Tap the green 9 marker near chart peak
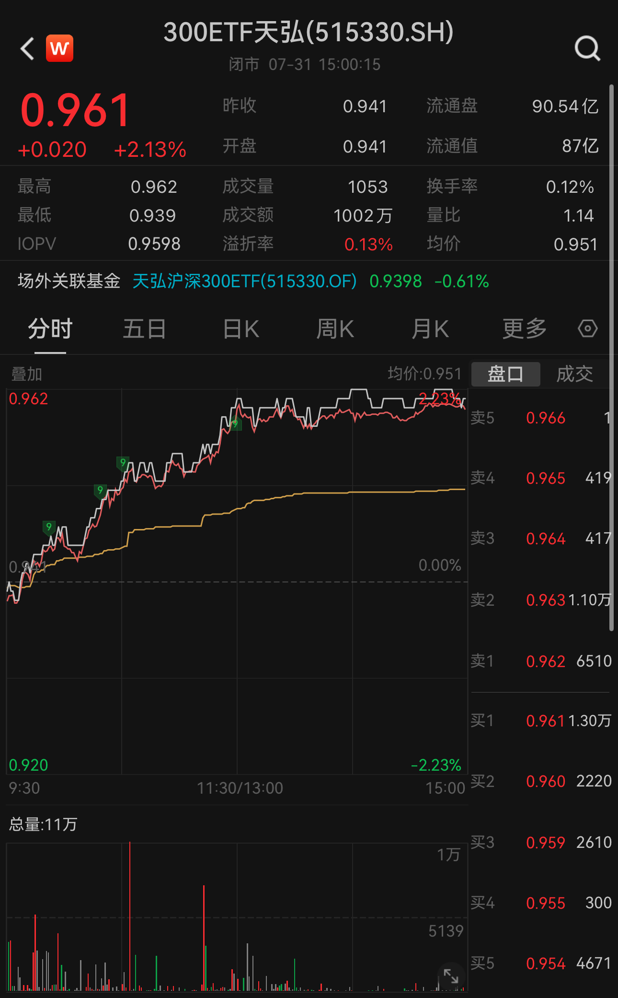Viewport: 618px width, 998px height. pyautogui.click(x=234, y=424)
